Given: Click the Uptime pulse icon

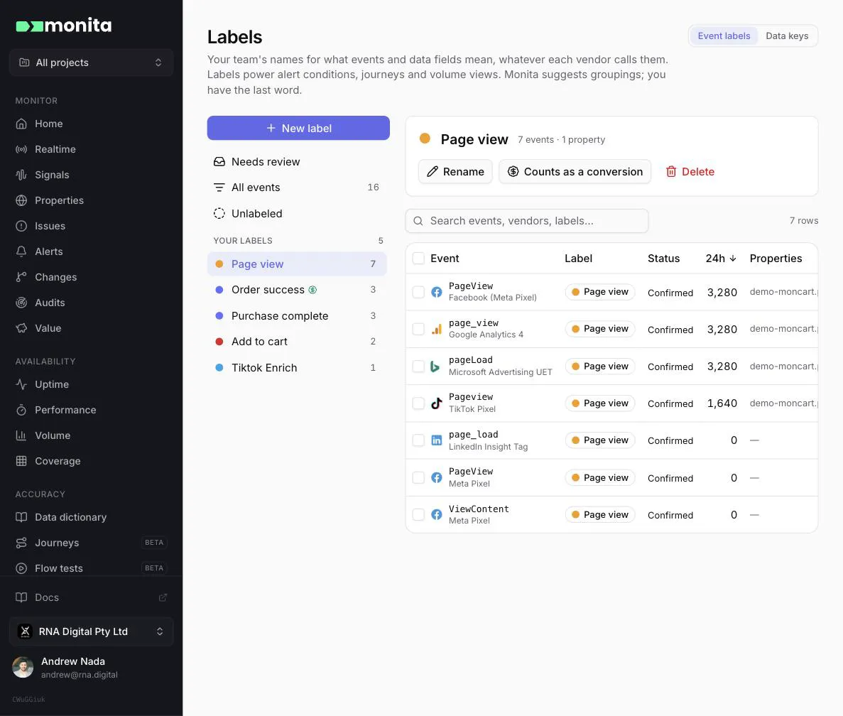Looking at the screenshot, I should tap(21, 384).
